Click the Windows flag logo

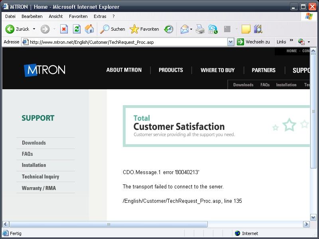pyautogui.click(x=309, y=16)
